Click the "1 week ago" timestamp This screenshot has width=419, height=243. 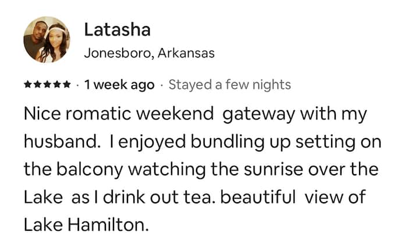coord(119,85)
